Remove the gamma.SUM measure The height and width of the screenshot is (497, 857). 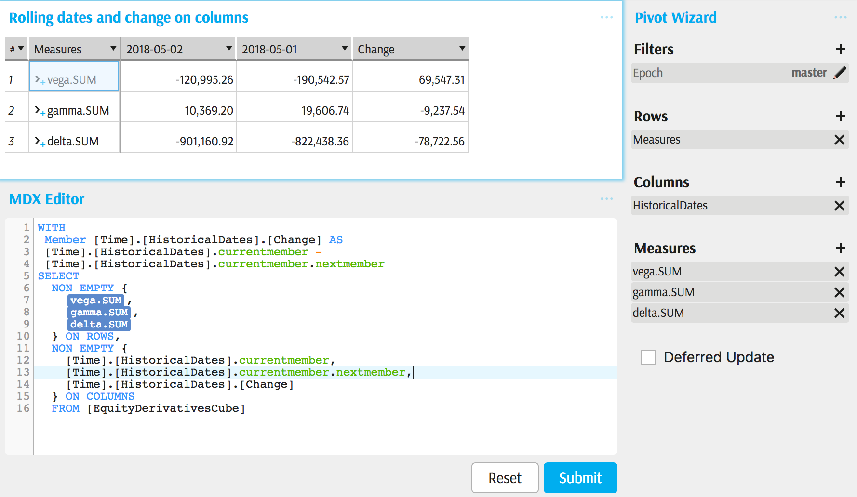[x=839, y=292]
